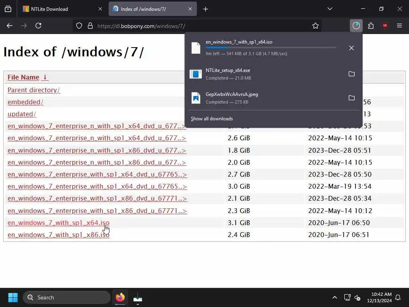Toggle File Name sort direction arrow
This screenshot has height=307, width=409.
pyautogui.click(x=45, y=77)
